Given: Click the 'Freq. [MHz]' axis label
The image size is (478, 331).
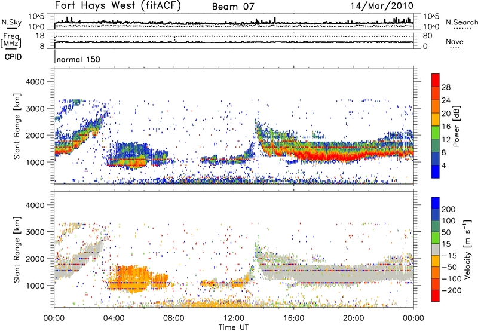Looking at the screenshot, I should tap(11, 40).
